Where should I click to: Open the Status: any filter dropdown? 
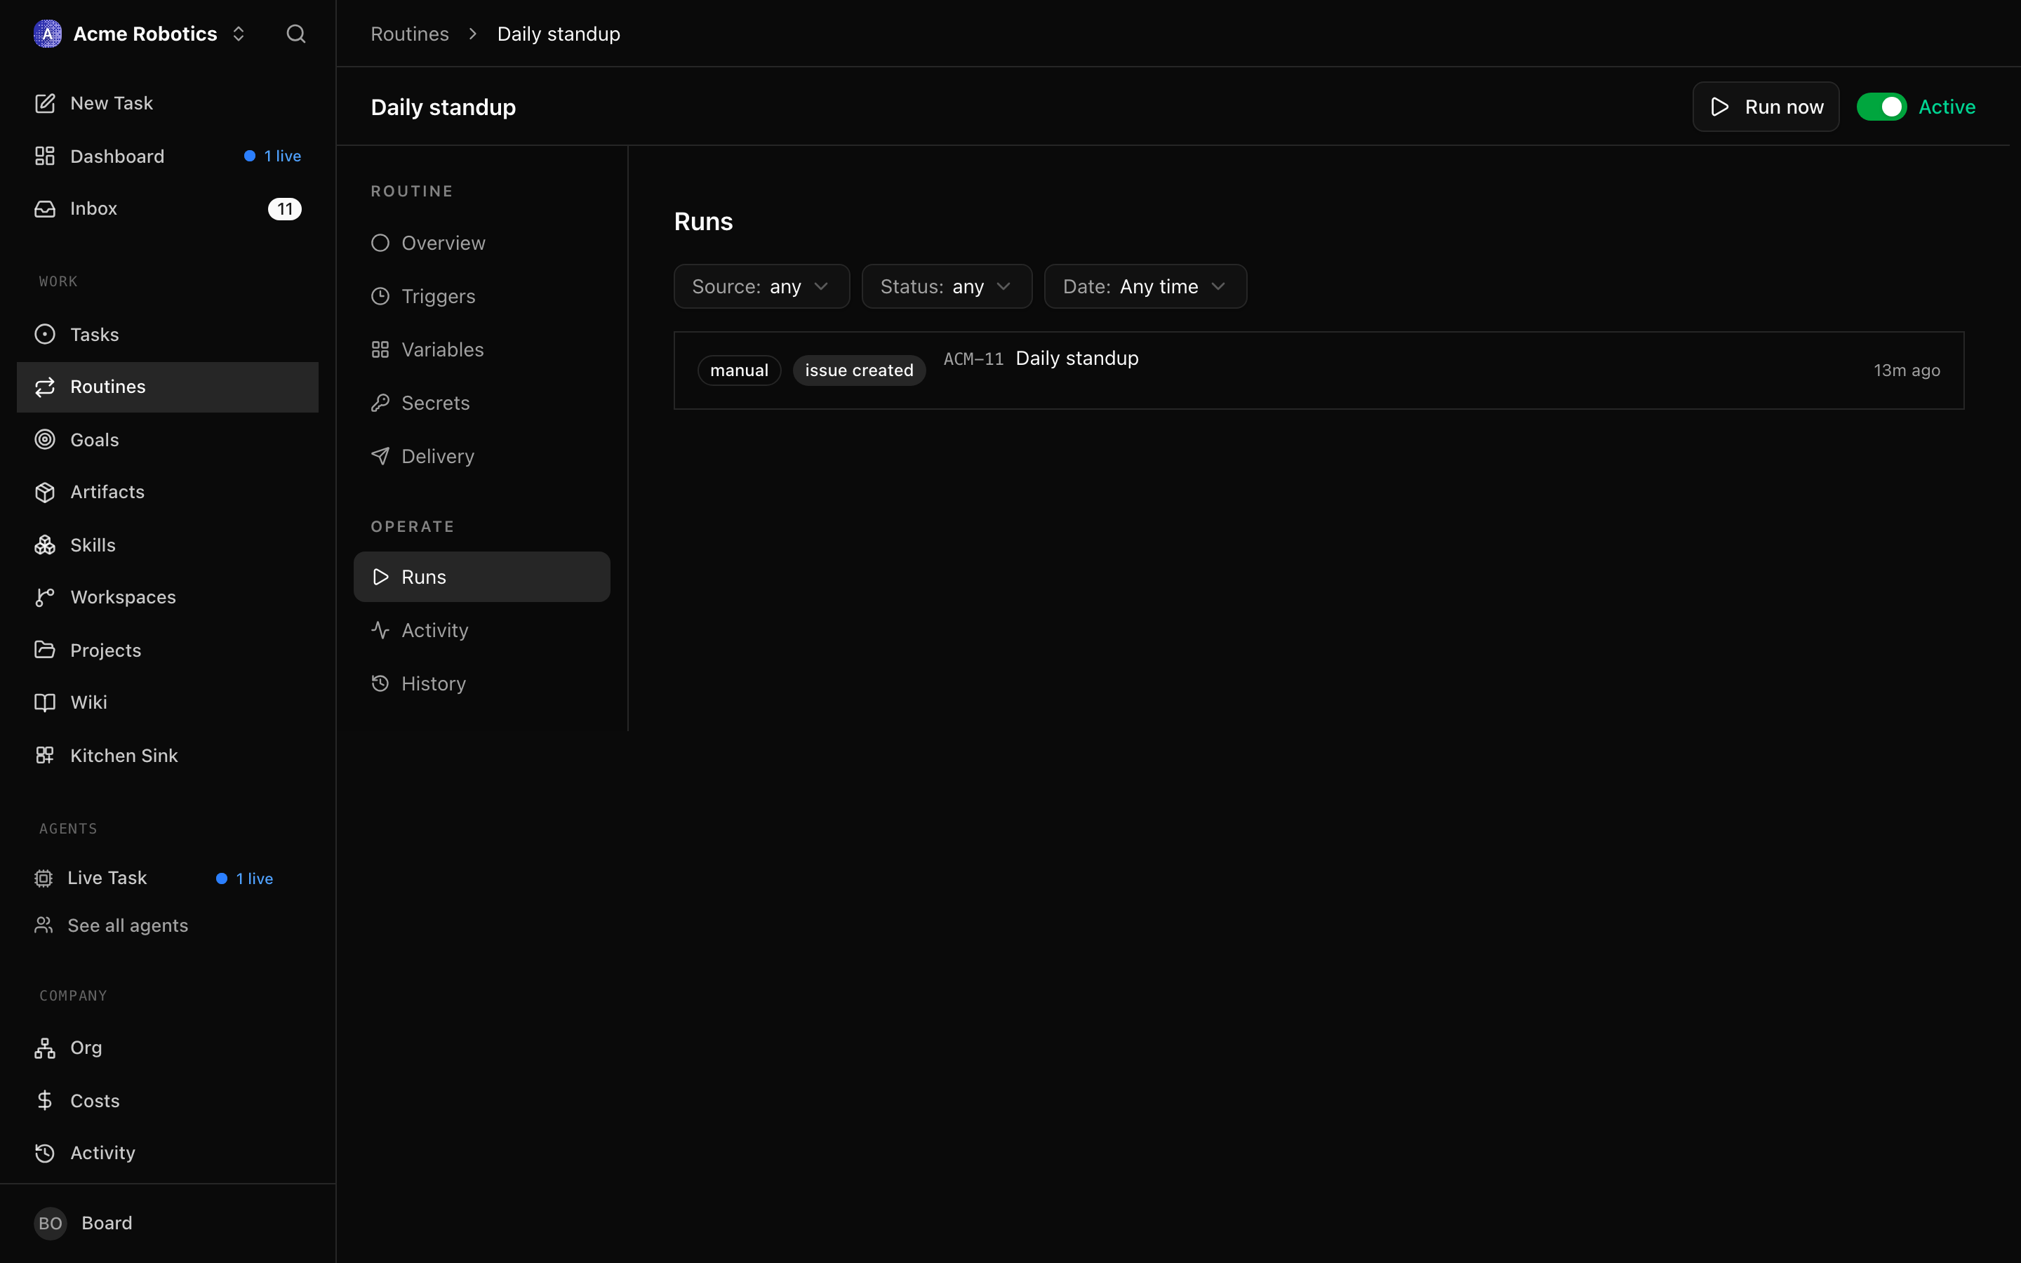pyautogui.click(x=947, y=286)
